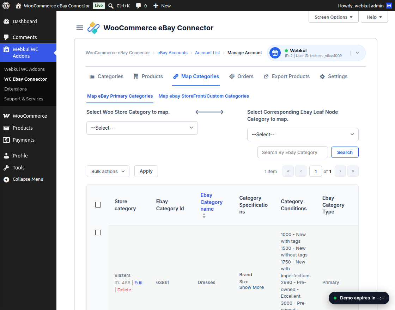Click the Apply button

[146, 171]
